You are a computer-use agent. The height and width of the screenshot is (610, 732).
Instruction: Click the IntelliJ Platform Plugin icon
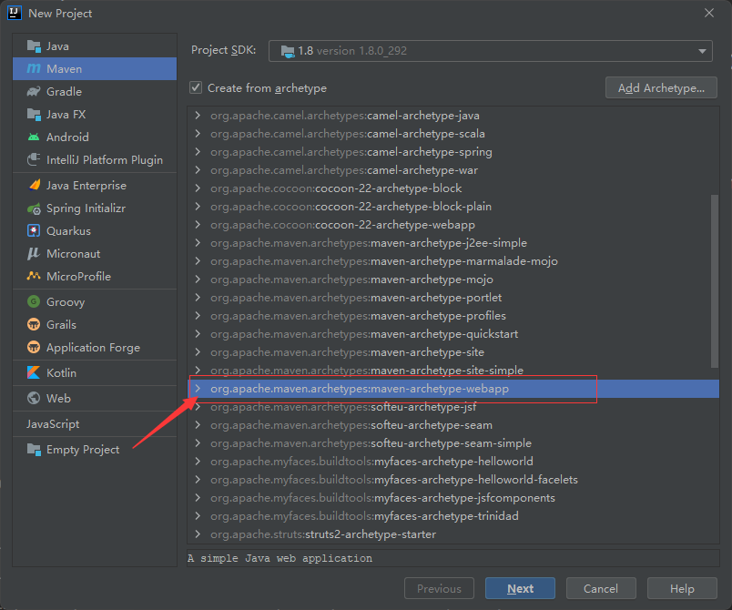(x=34, y=159)
